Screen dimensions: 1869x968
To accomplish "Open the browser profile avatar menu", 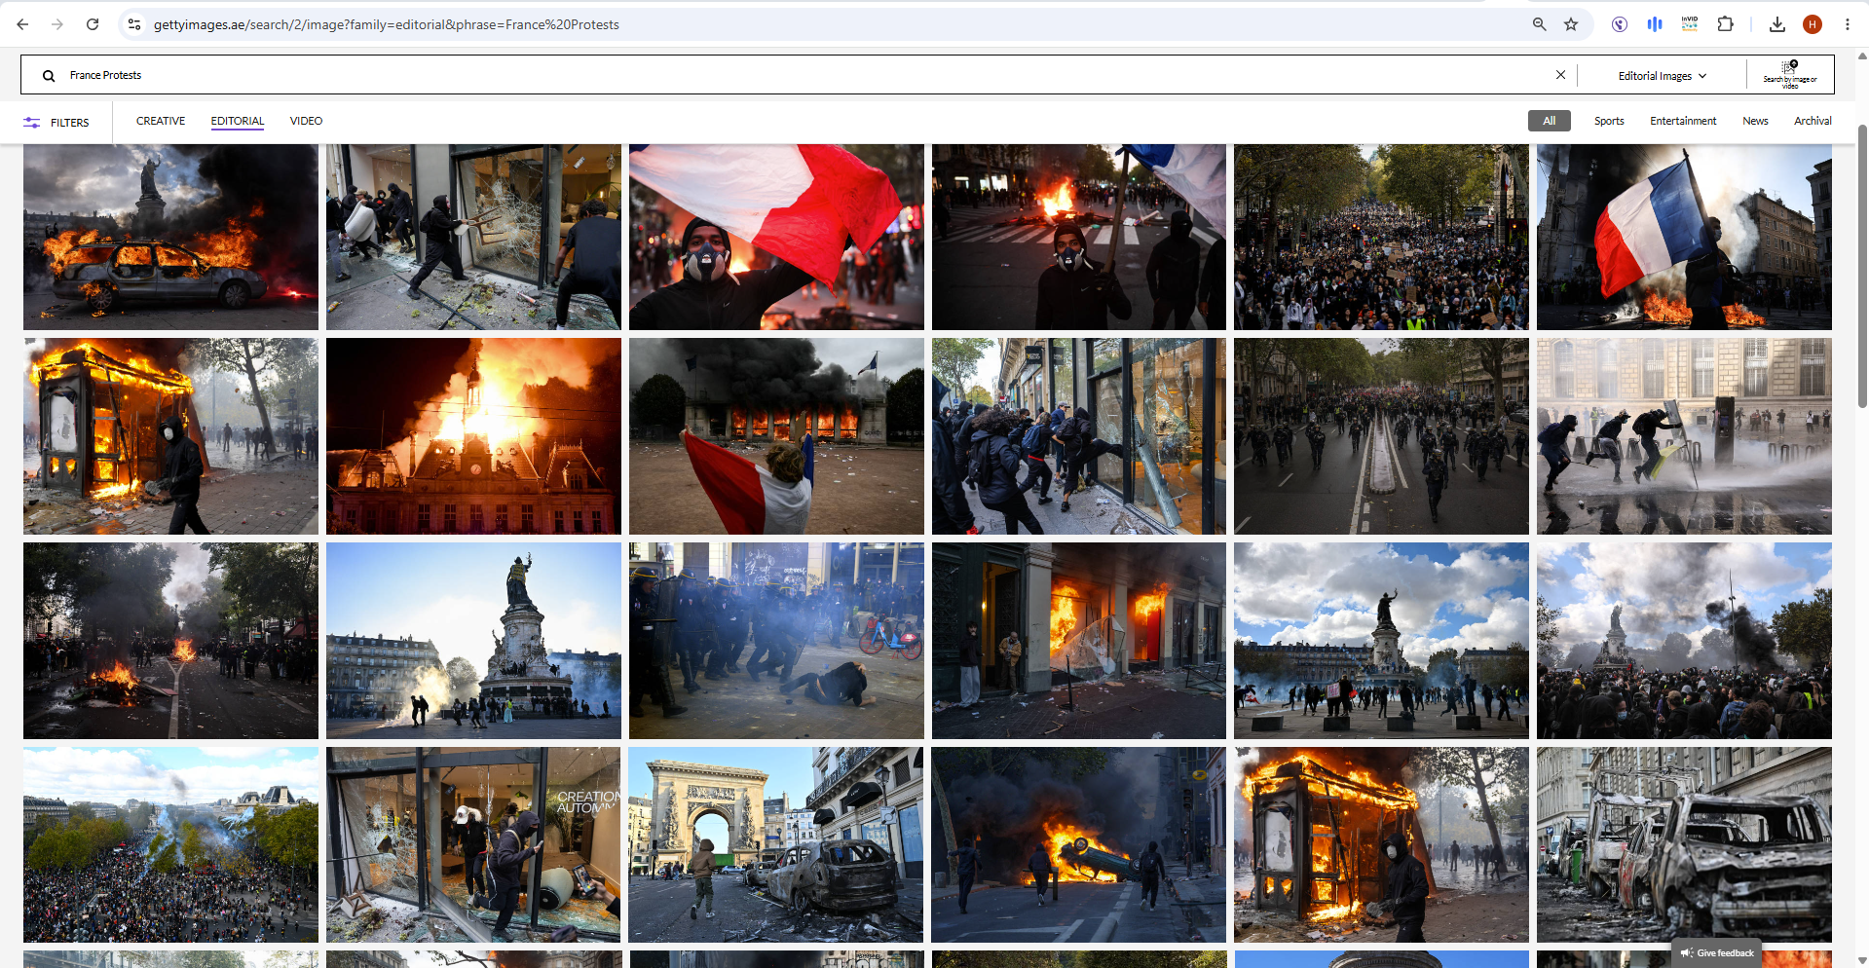I will click(x=1813, y=24).
